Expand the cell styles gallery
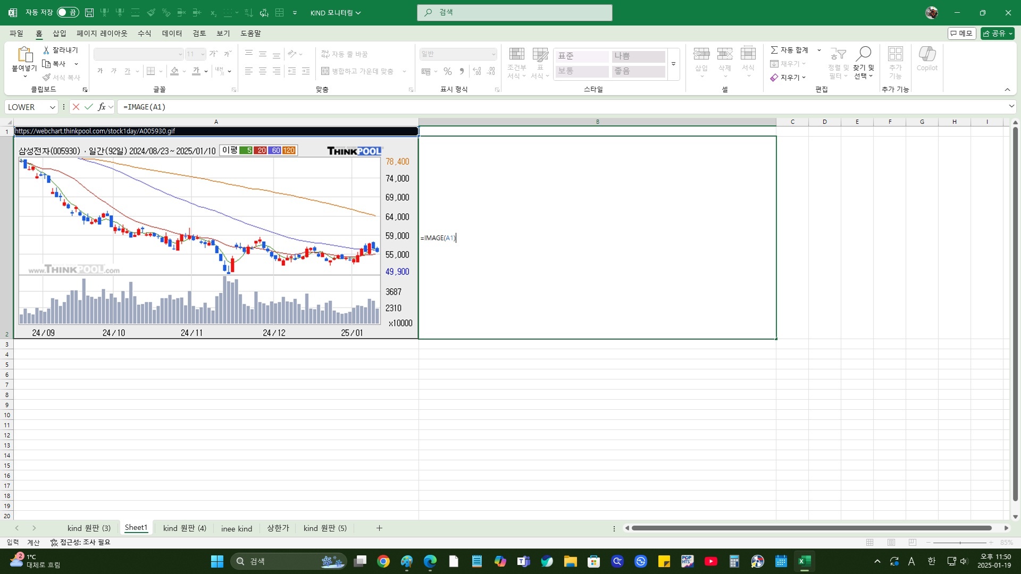Screen dimensions: 1021x574 (x=673, y=64)
